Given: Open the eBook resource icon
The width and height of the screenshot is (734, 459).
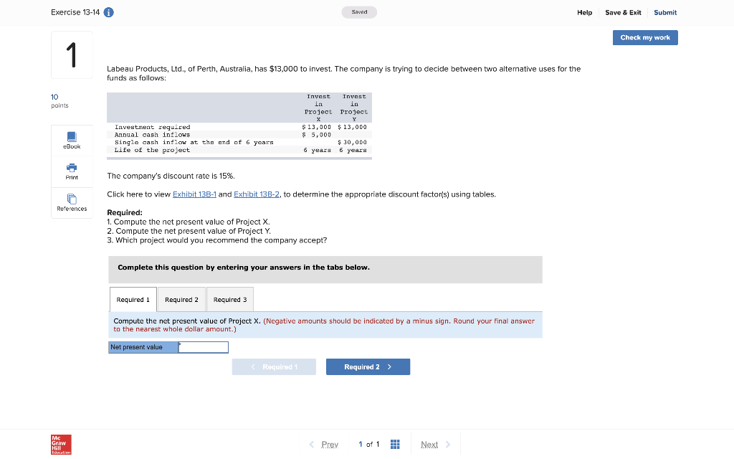Looking at the screenshot, I should [x=71, y=141].
